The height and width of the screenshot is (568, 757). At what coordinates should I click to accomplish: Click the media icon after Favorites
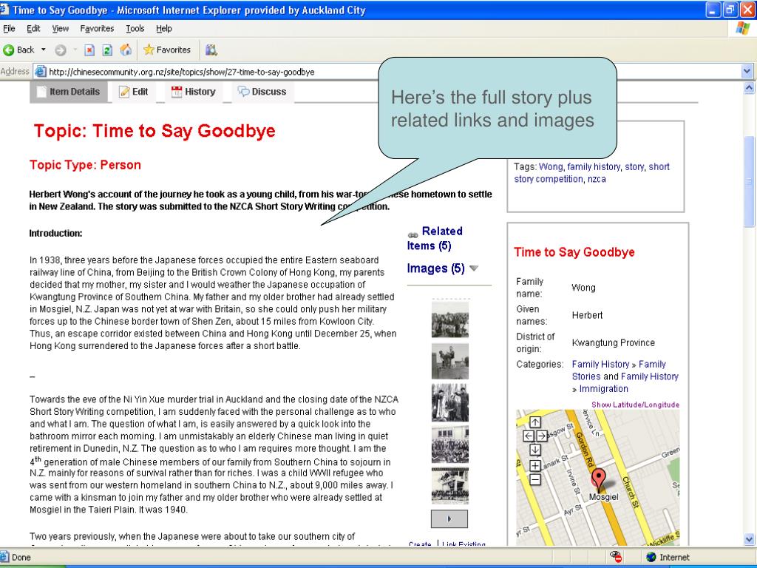click(211, 50)
